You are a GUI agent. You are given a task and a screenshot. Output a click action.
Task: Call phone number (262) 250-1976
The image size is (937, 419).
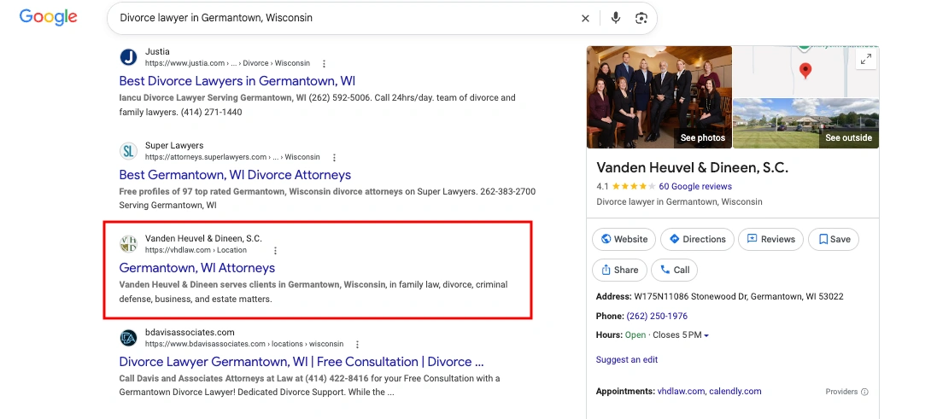[x=657, y=317]
